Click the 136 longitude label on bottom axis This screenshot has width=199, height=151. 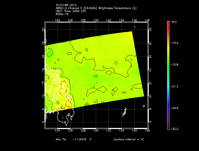point(134,131)
